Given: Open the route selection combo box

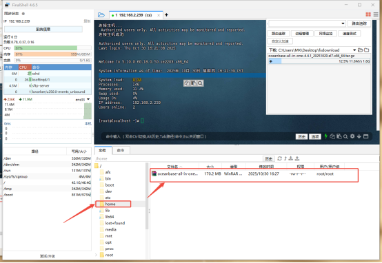Looking at the screenshot, I should click(x=307, y=23).
